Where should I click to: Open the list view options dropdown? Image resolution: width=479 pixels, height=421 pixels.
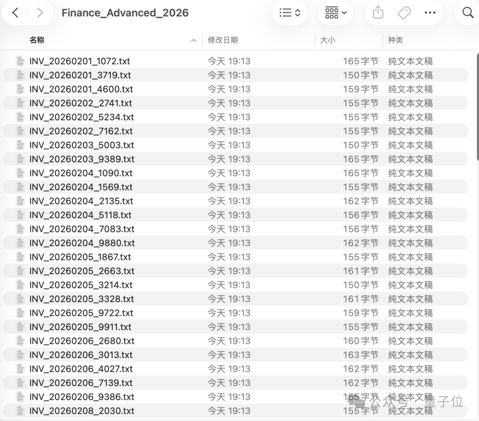point(290,13)
